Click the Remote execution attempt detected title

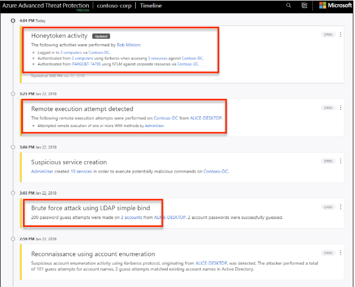(x=82, y=109)
